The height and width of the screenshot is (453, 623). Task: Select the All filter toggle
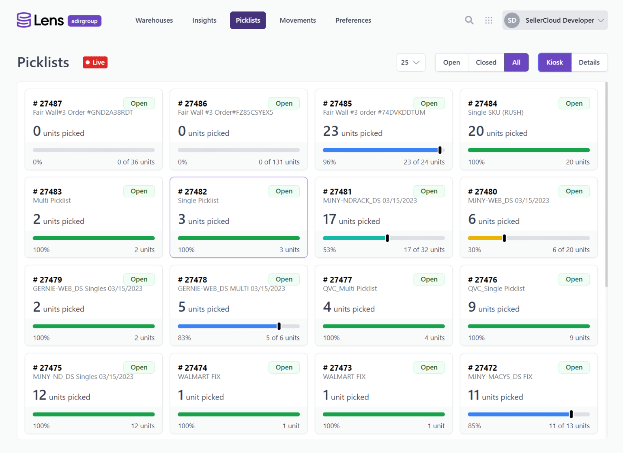tap(516, 62)
